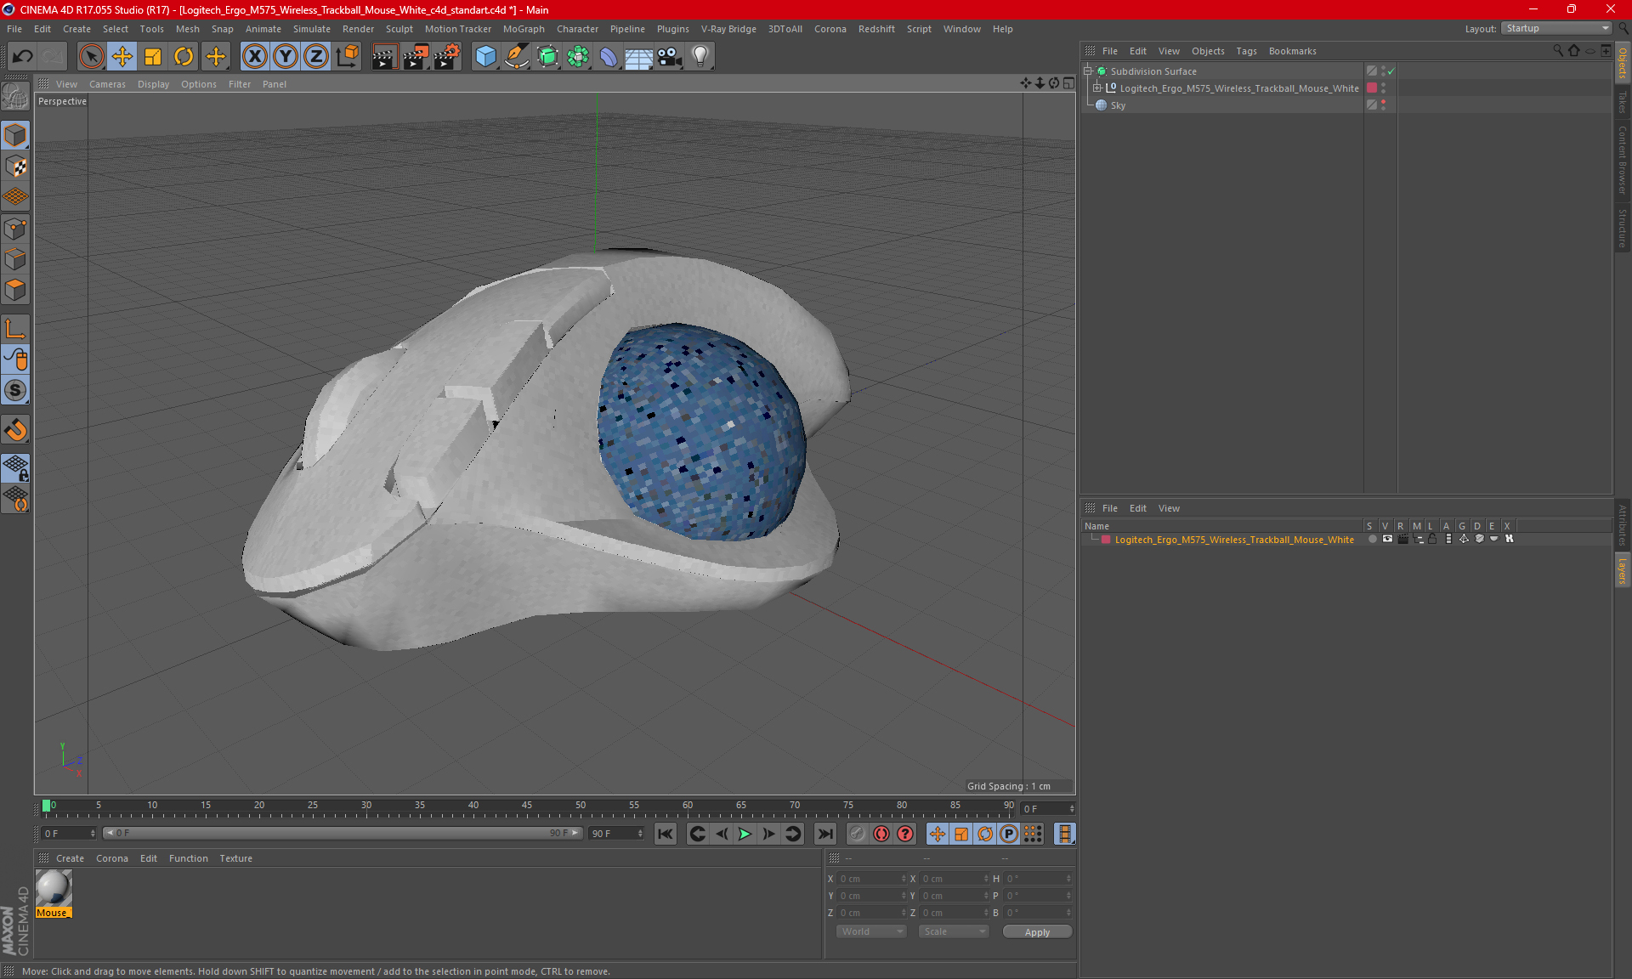Screen dimensions: 1632x979
Task: Enable the Snap magnet tool
Action: (15, 430)
